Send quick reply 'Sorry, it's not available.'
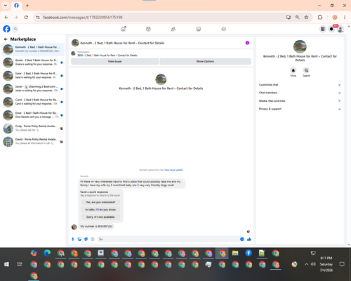Screen dimensions: 351x281 point(100,217)
